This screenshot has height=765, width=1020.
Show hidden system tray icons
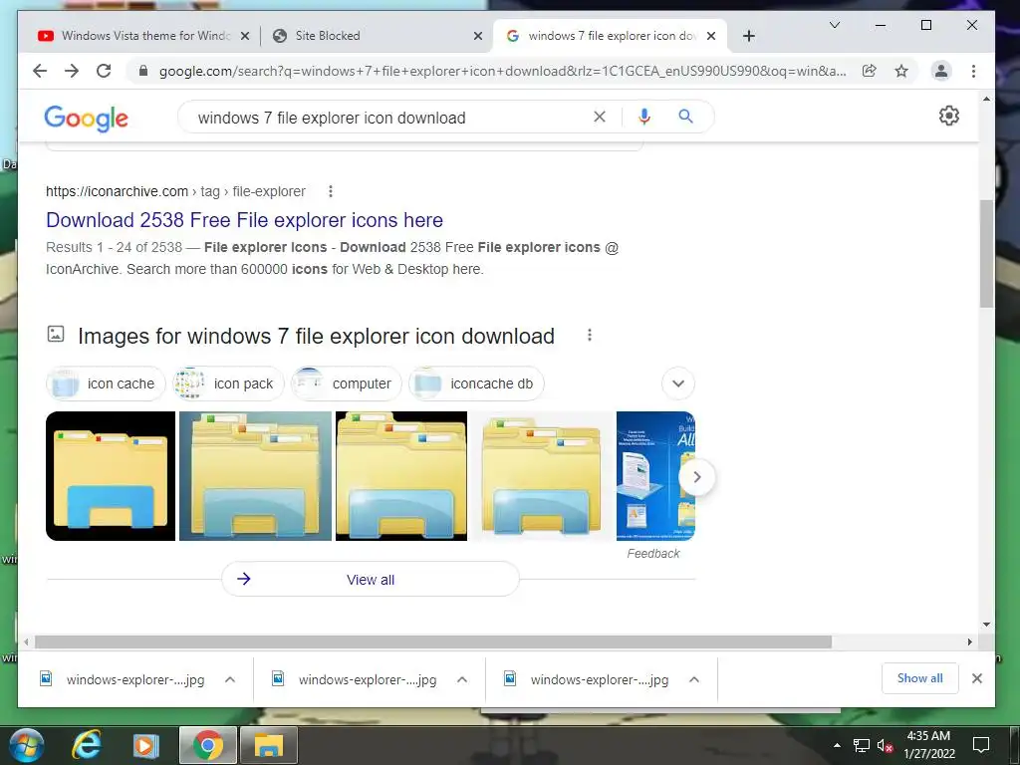coord(837,745)
